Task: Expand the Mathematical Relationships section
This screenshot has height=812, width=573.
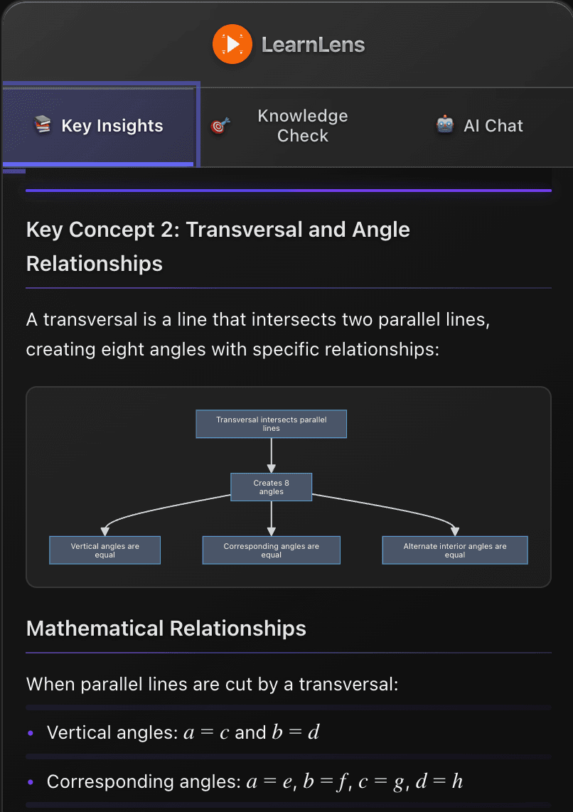Action: (166, 629)
